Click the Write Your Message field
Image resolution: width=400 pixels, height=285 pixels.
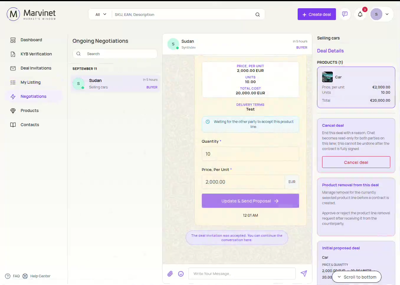[x=242, y=274]
